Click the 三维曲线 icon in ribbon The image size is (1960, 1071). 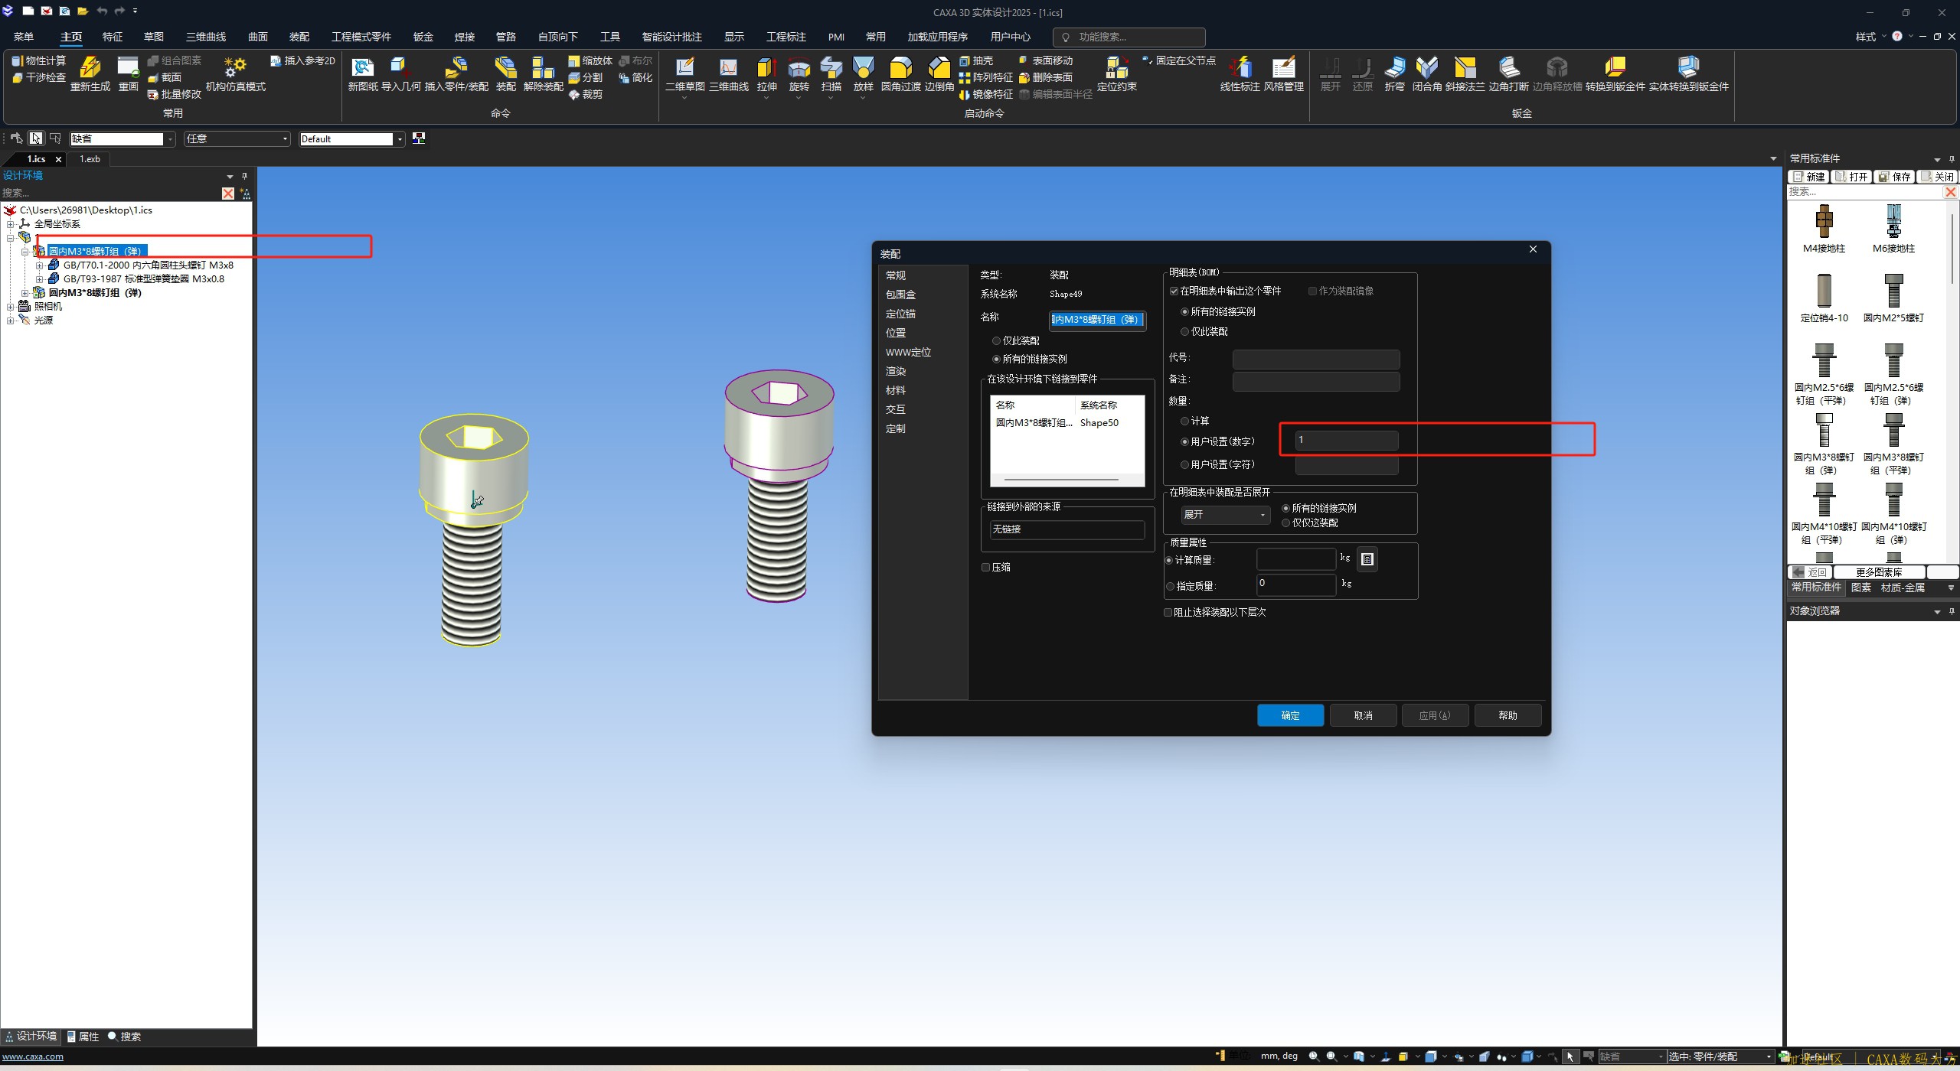[x=728, y=67]
